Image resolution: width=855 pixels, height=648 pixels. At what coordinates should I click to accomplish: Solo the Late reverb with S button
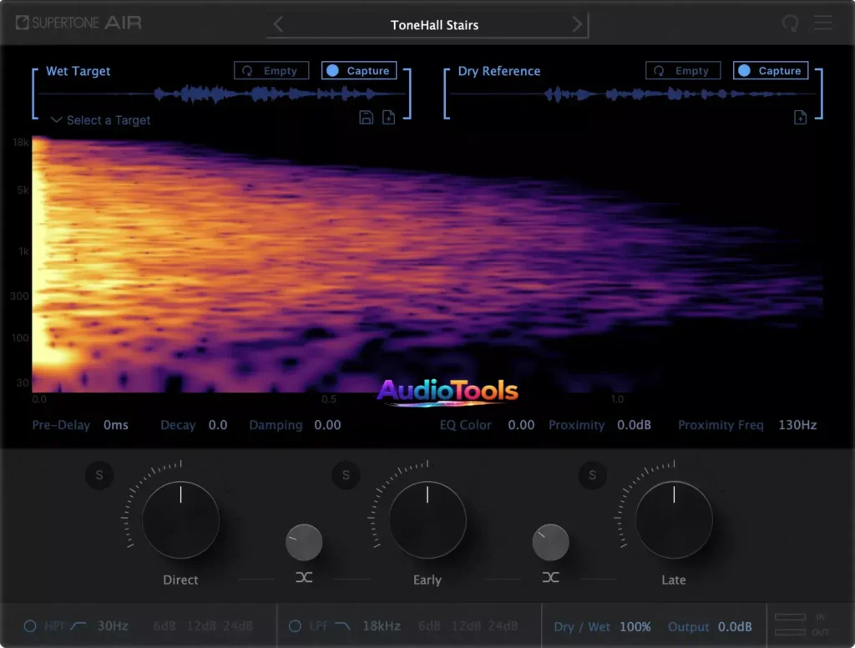[x=592, y=476]
